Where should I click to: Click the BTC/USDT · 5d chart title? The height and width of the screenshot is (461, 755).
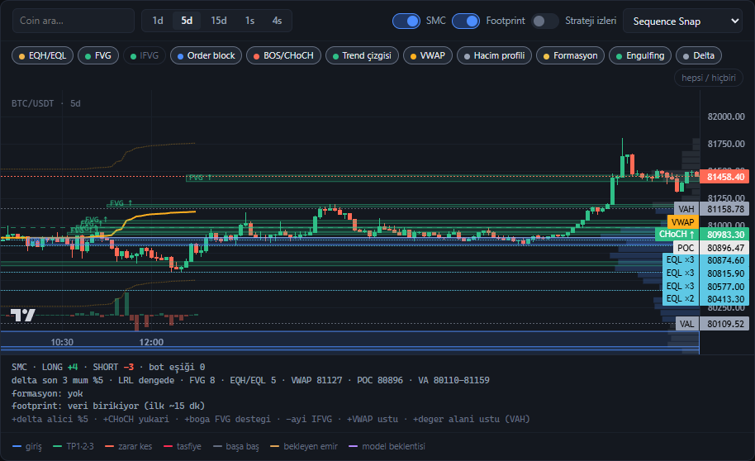pyautogui.click(x=45, y=103)
